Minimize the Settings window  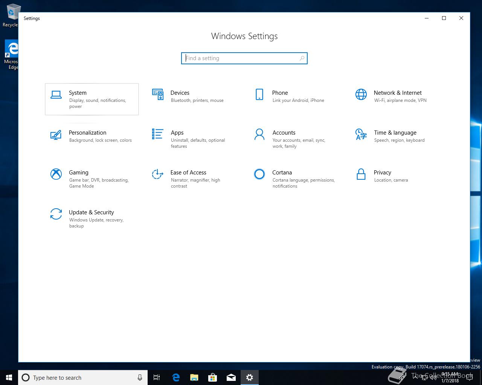pyautogui.click(x=427, y=18)
